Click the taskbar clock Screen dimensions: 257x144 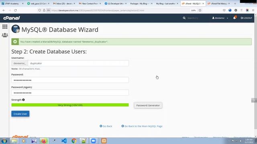(249, 141)
